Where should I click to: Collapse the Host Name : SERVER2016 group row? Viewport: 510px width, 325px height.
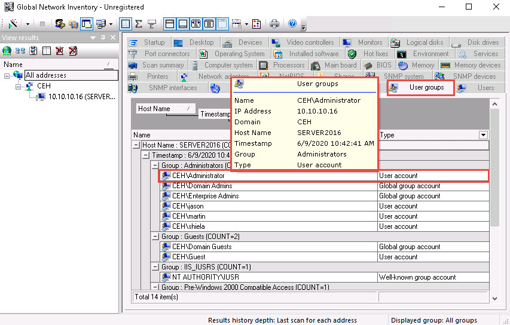(136, 145)
